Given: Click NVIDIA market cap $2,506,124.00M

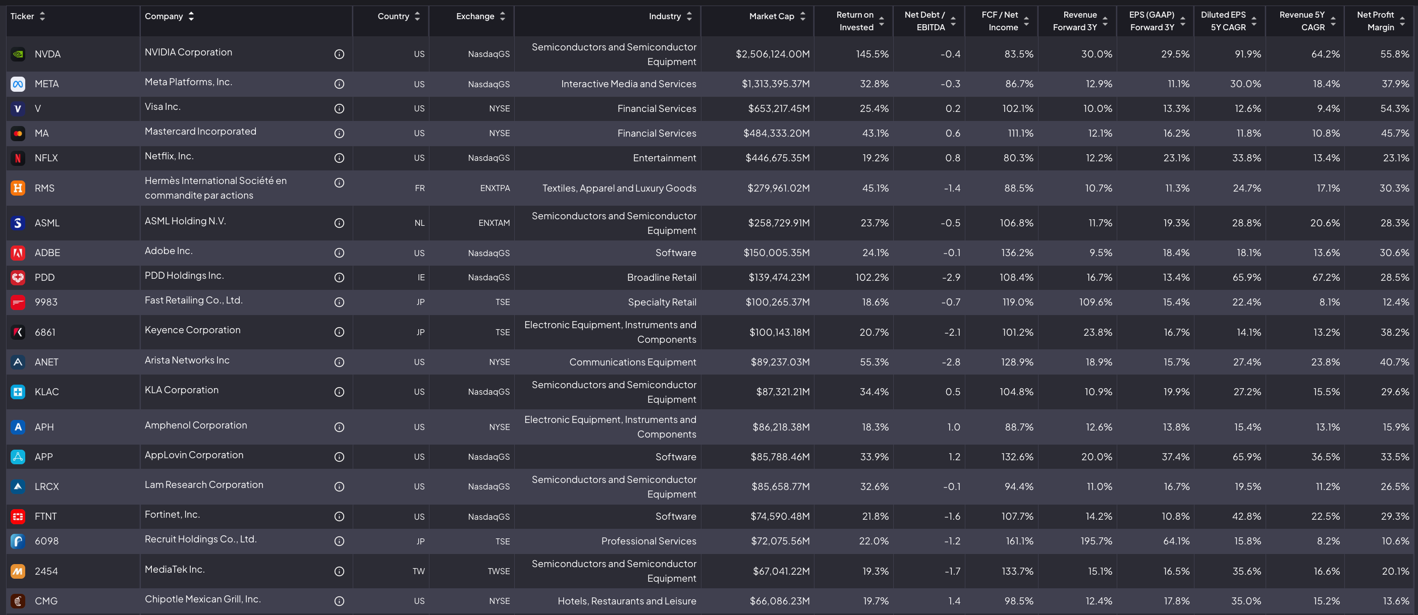Looking at the screenshot, I should point(772,54).
